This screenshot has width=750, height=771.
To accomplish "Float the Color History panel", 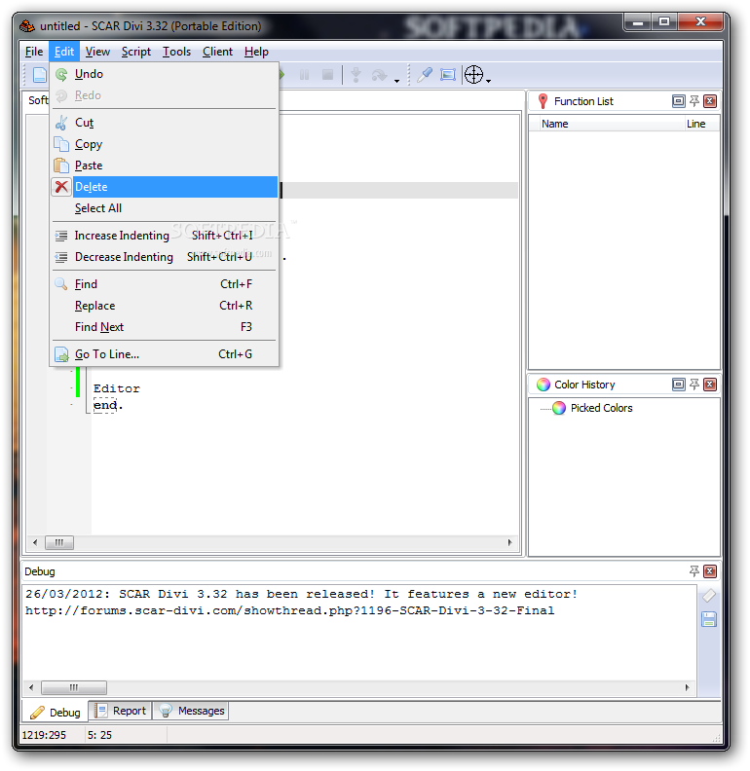I will point(678,385).
